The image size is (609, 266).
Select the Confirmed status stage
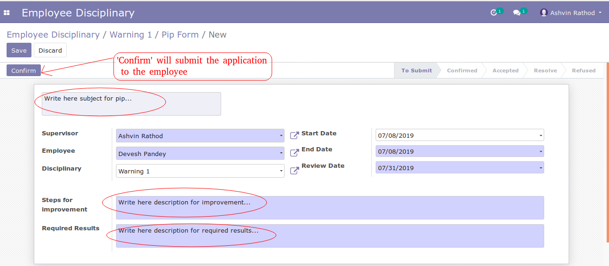pyautogui.click(x=462, y=70)
